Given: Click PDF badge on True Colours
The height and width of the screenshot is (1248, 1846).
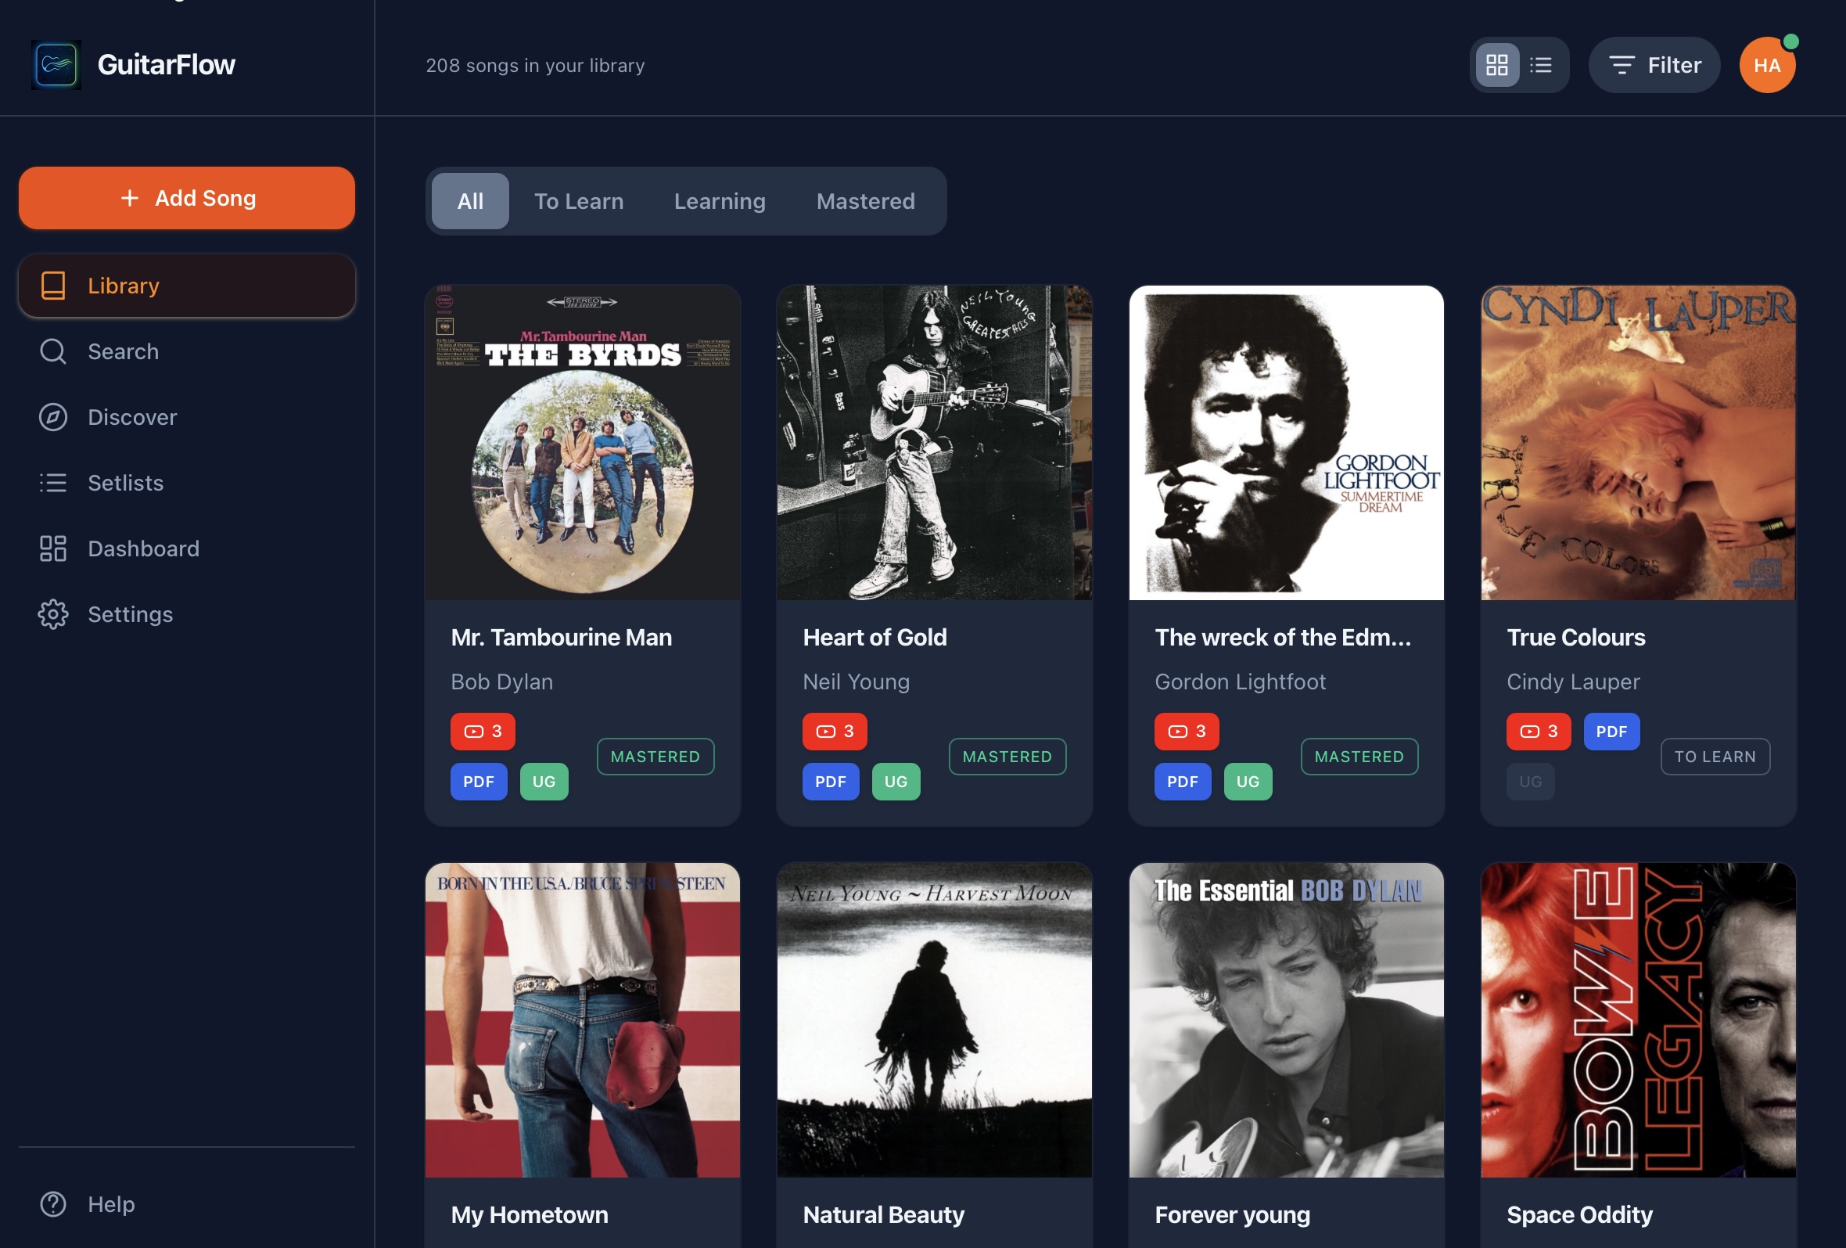Looking at the screenshot, I should [1611, 732].
